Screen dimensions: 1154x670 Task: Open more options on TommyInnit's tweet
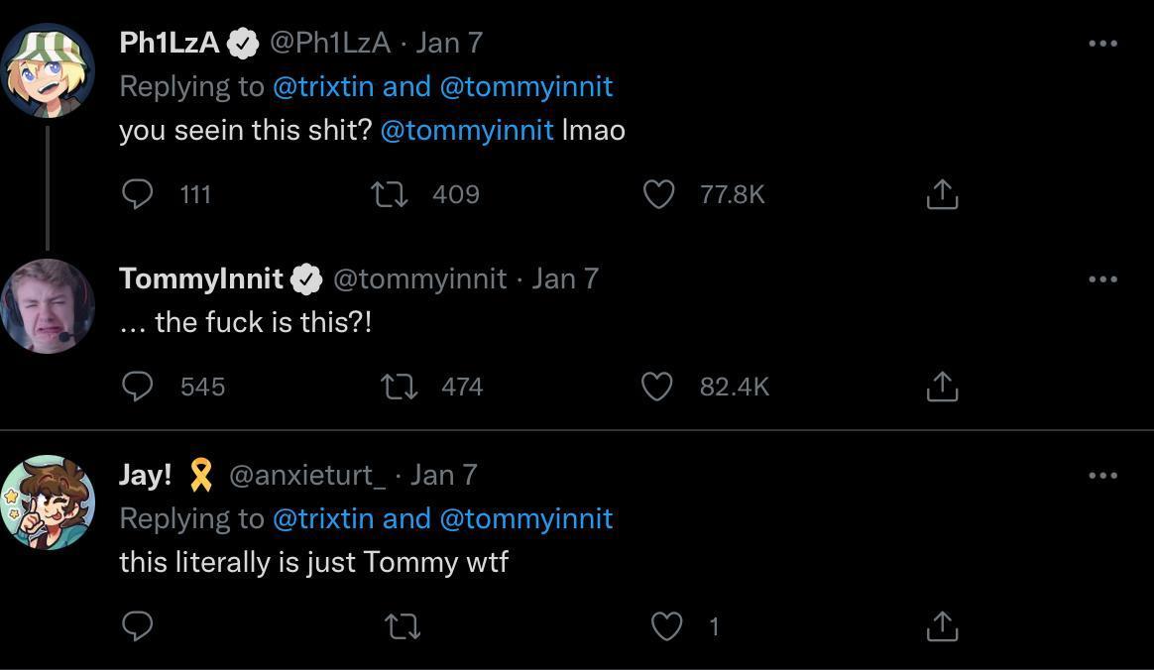coord(1102,279)
